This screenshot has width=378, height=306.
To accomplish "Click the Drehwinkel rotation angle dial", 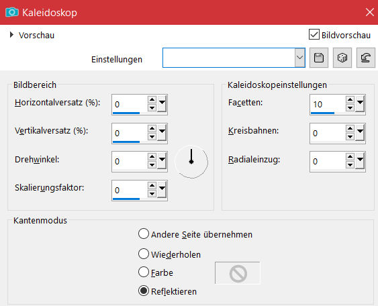I will [x=191, y=162].
